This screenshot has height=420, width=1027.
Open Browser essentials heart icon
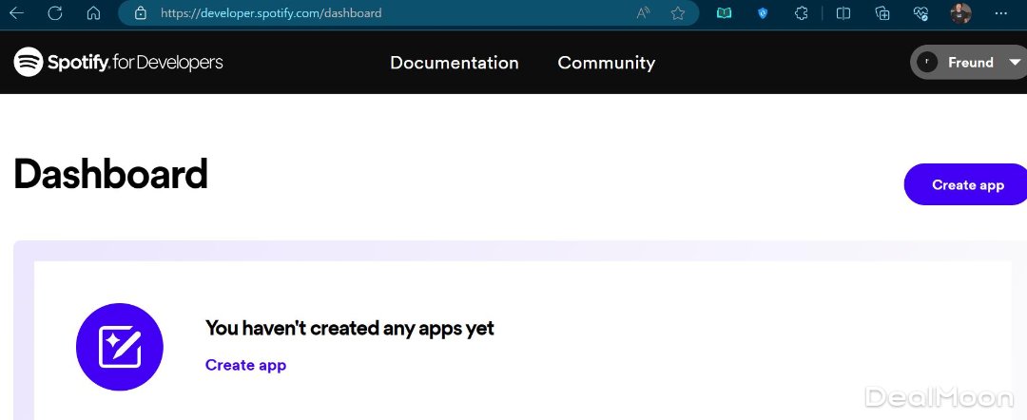920,13
